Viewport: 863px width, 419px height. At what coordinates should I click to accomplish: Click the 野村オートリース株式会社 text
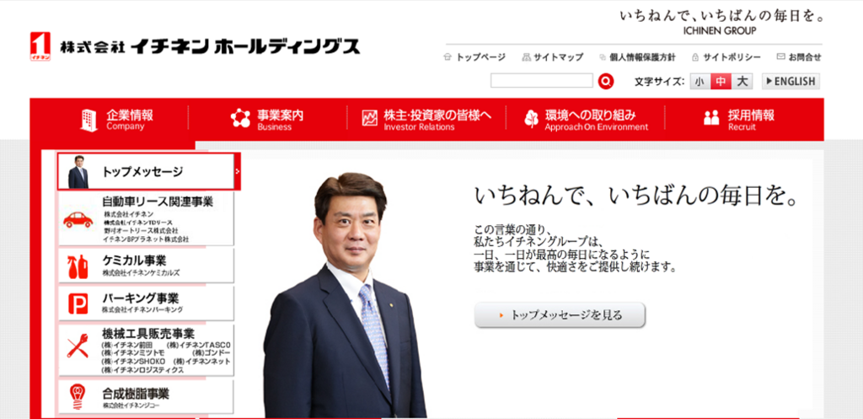pyautogui.click(x=141, y=230)
